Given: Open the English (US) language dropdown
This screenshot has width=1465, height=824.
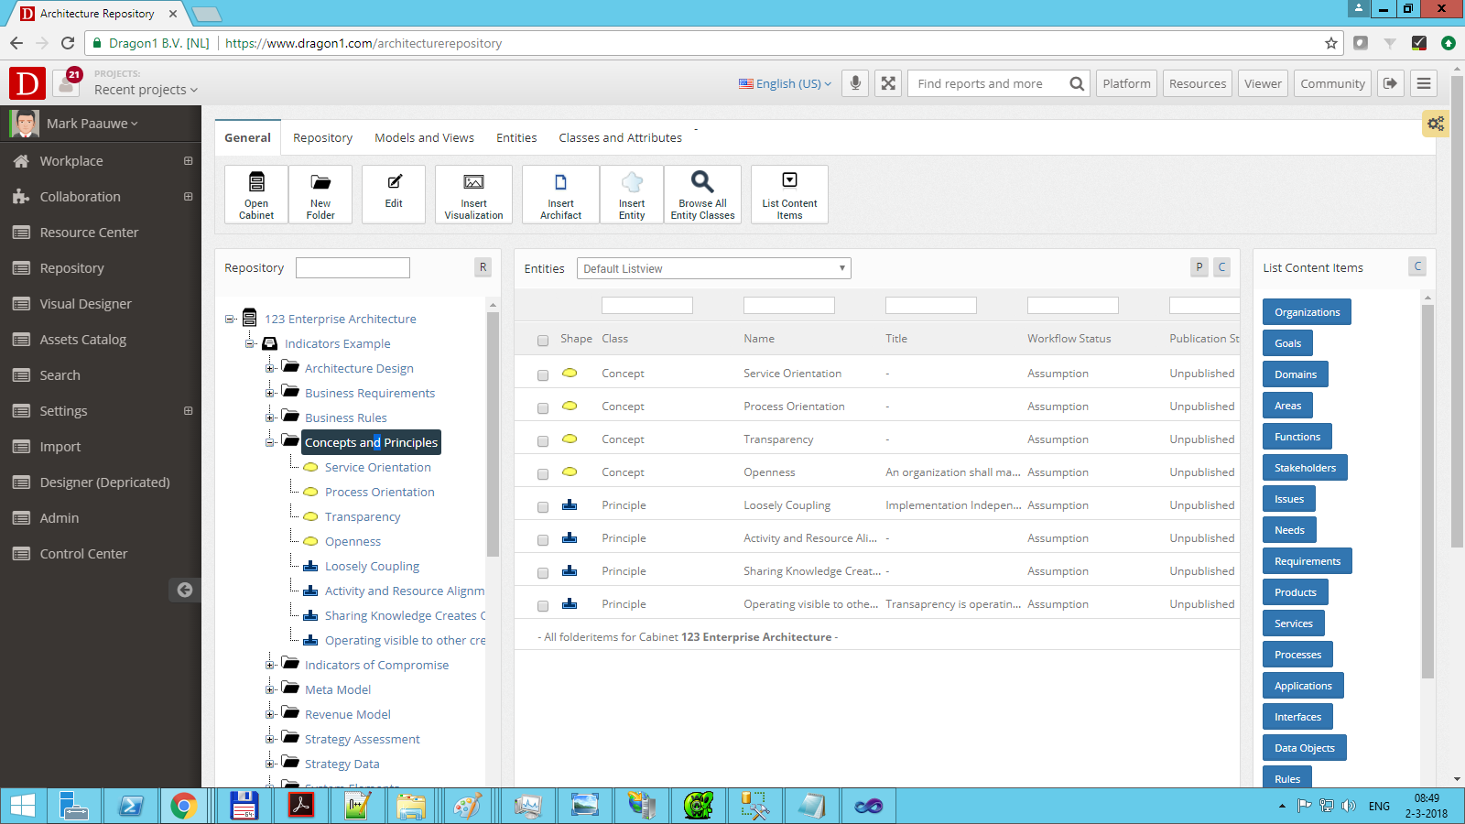Looking at the screenshot, I should point(786,83).
